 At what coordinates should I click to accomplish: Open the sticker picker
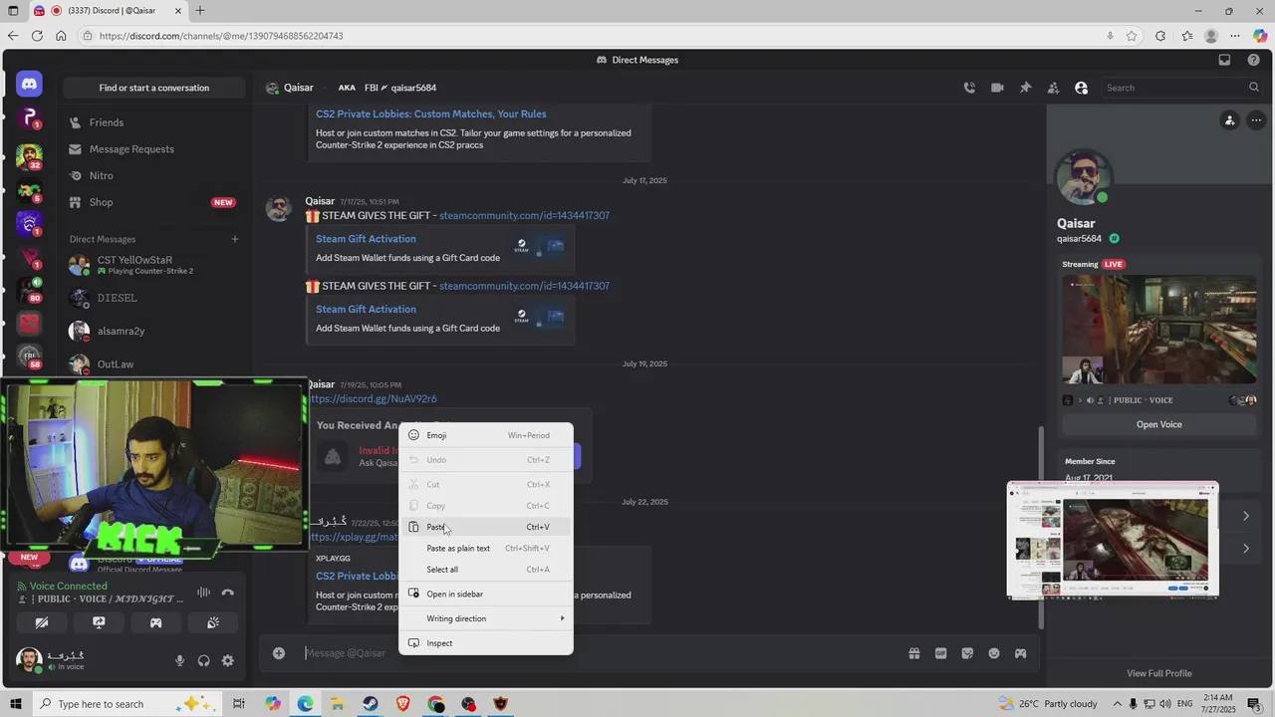(x=967, y=653)
